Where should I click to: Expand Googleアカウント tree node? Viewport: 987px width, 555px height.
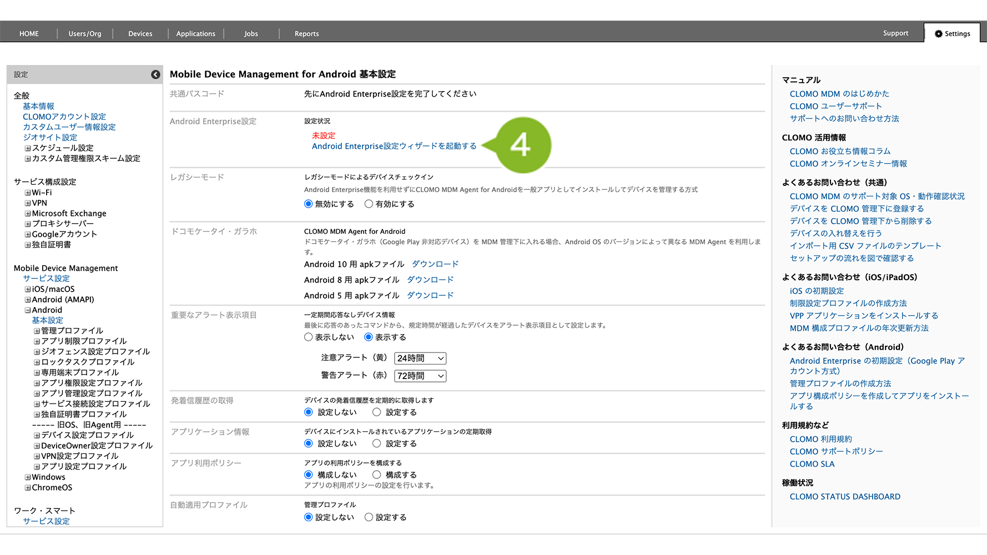click(28, 234)
